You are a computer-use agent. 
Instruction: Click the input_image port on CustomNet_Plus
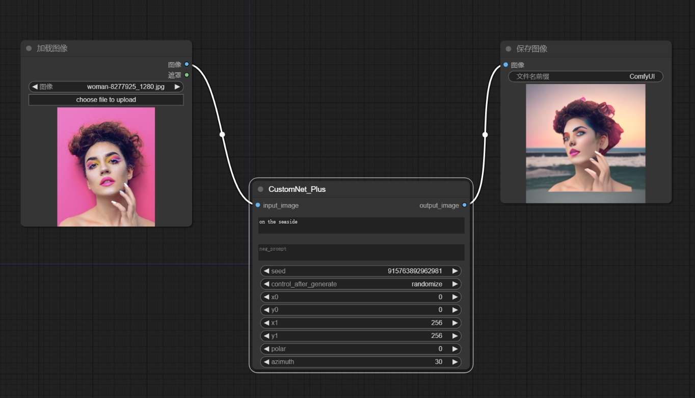point(258,205)
